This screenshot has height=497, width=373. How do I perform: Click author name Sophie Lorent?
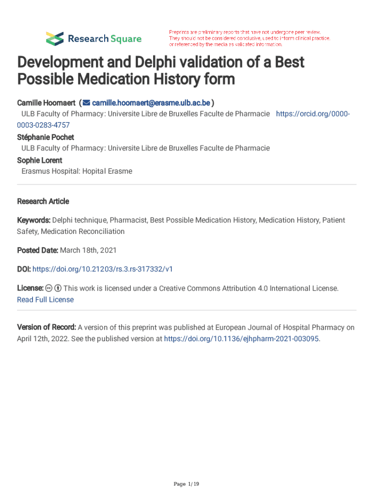coord(40,160)
